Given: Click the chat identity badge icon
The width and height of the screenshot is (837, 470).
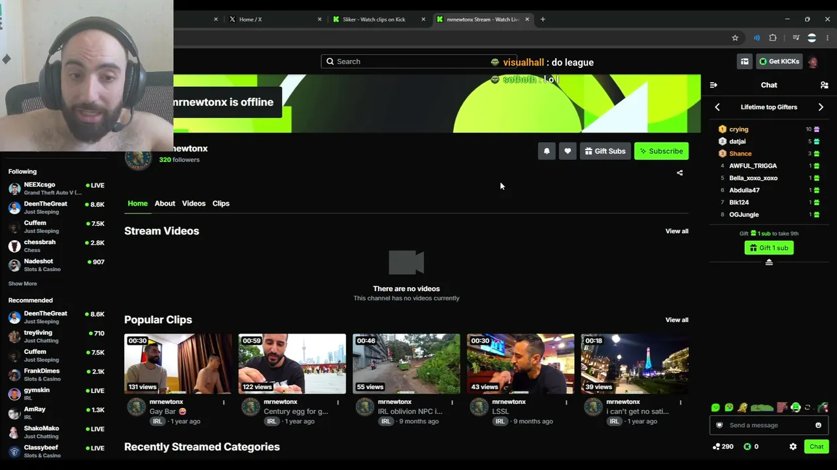Looking at the screenshot, I should click(x=719, y=425).
